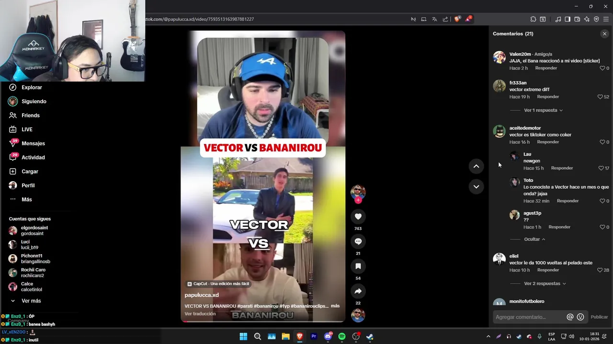
Task: Click the Brave Rewards triangle icon
Action: pyautogui.click(x=468, y=19)
